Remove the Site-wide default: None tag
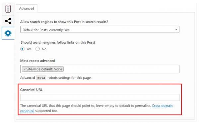The height and width of the screenshot is (123, 199). (x=24, y=69)
